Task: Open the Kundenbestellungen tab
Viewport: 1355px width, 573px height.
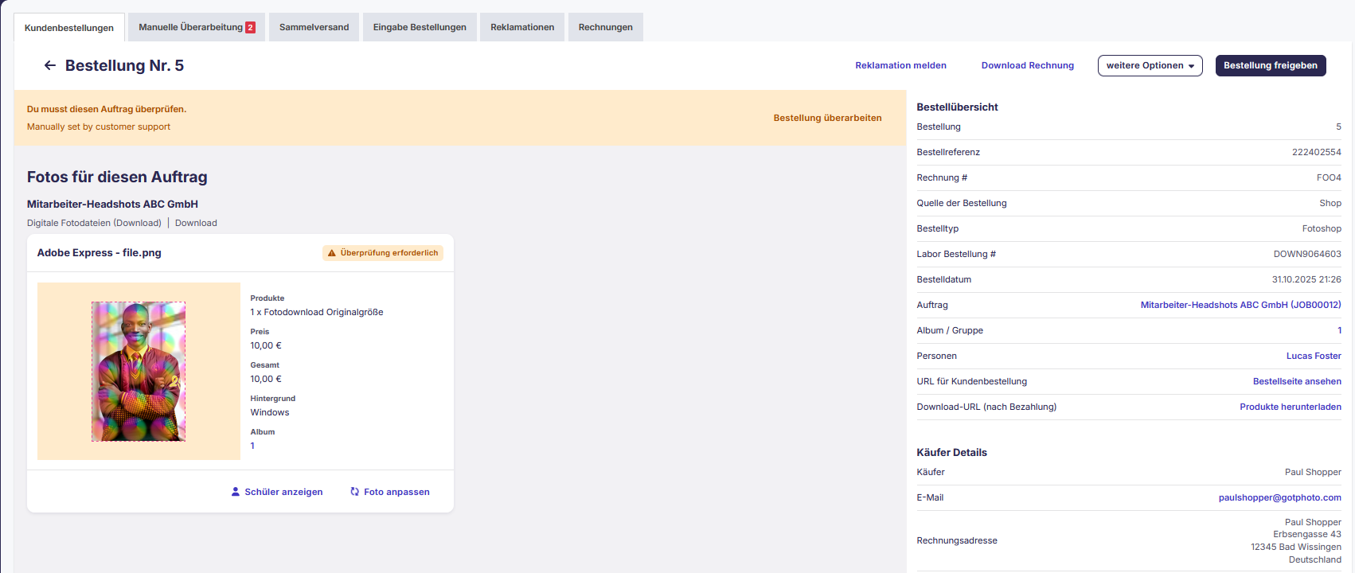Action: coord(69,28)
